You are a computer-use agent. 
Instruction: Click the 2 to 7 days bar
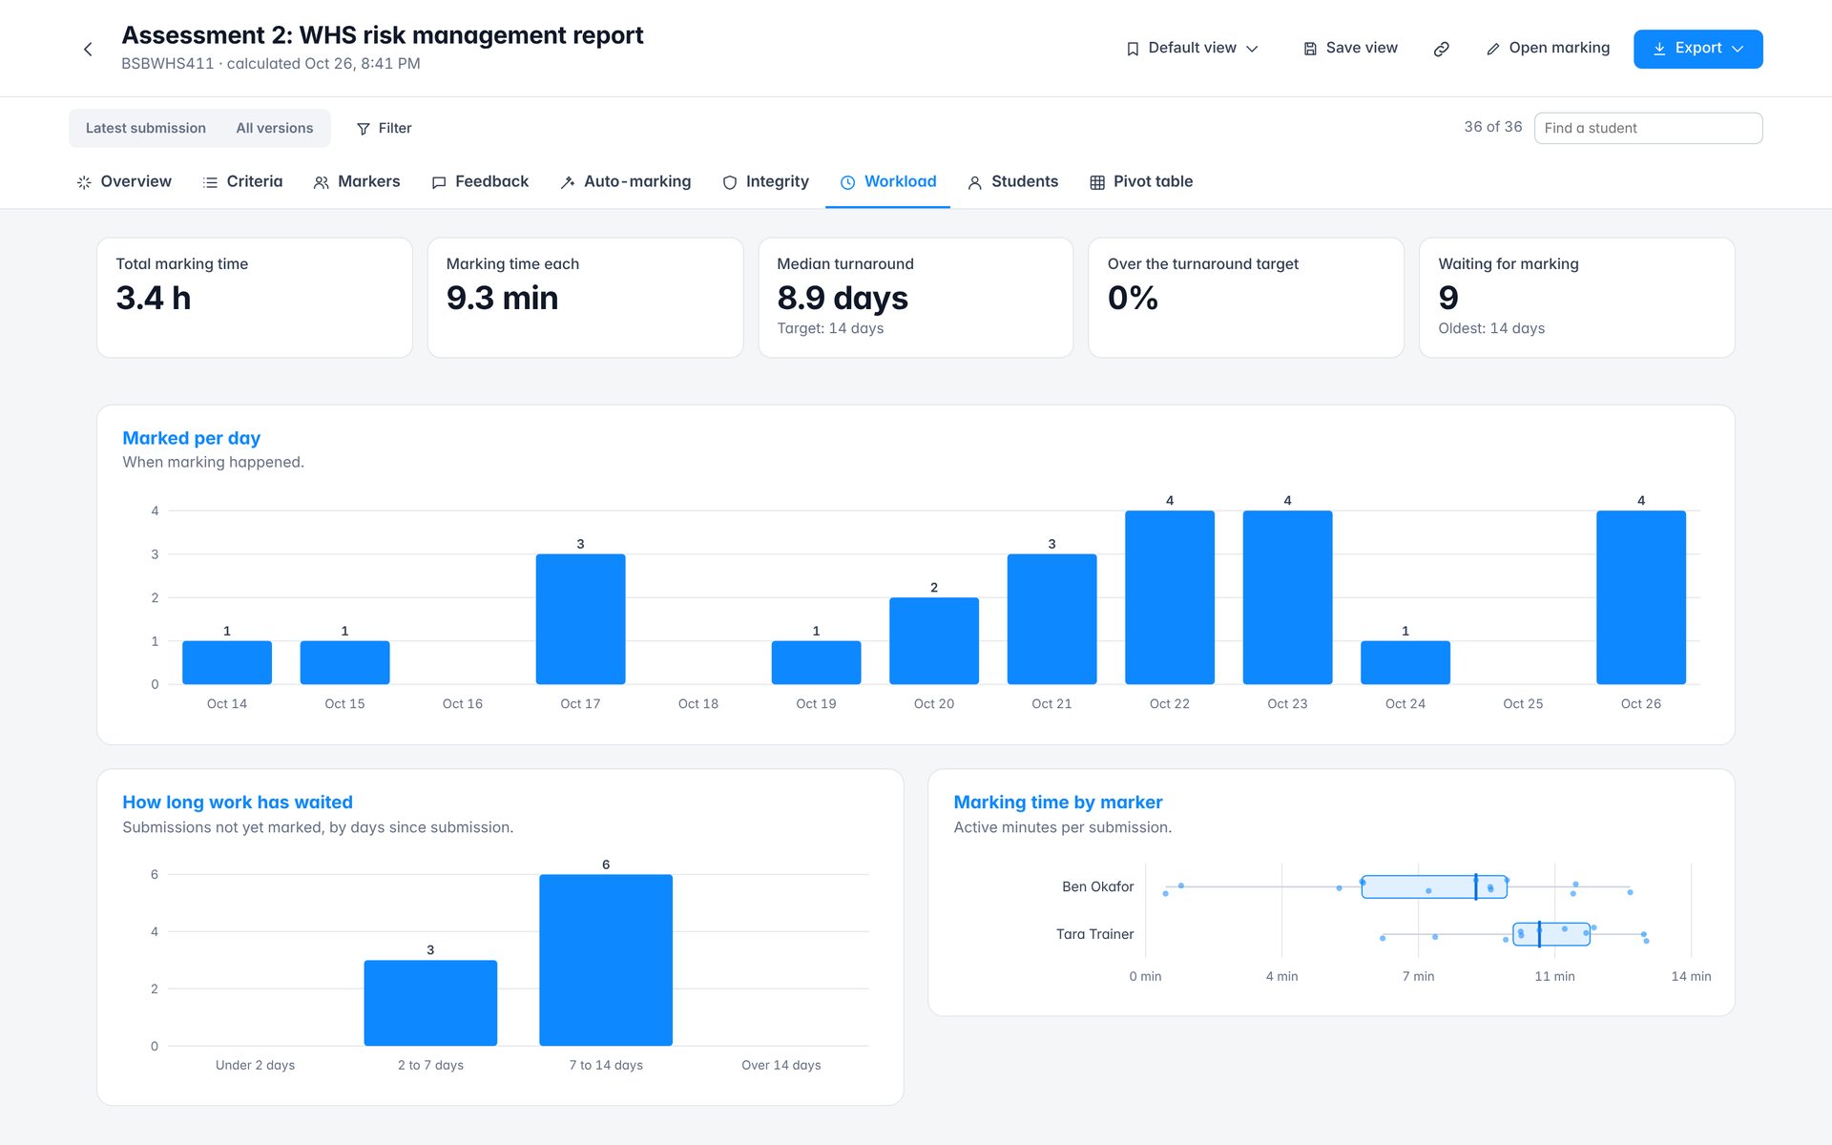(430, 1003)
